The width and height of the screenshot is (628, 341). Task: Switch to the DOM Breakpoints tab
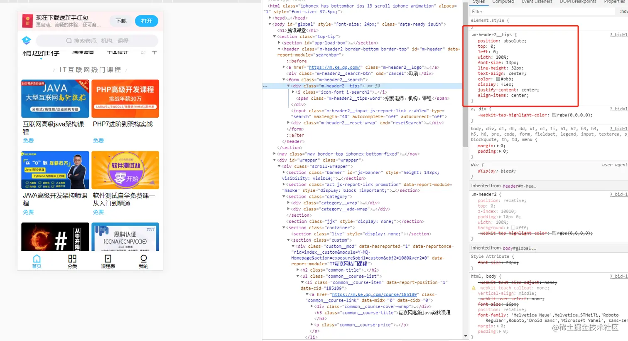(578, 2)
